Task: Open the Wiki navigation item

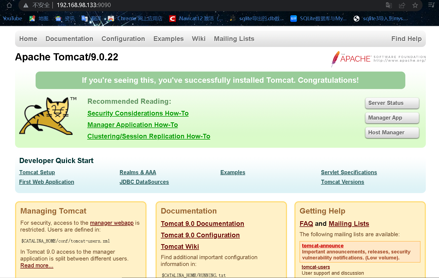Action: click(199, 39)
